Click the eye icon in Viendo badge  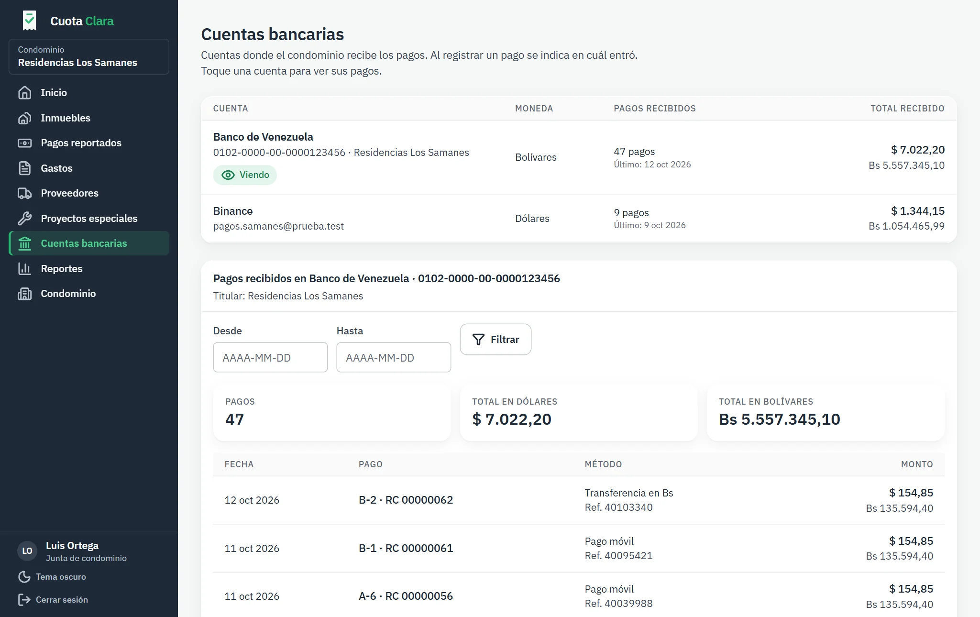(x=228, y=175)
